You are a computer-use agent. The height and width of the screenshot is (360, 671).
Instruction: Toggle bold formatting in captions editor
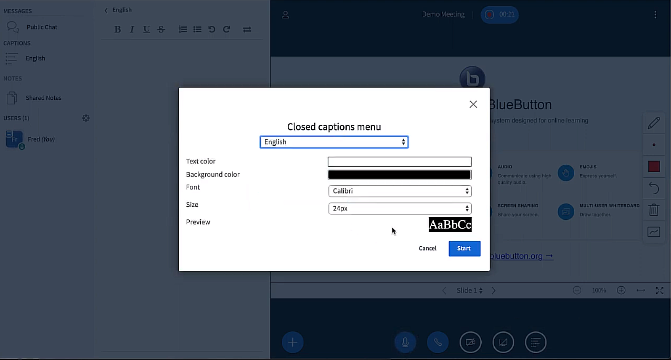117,29
